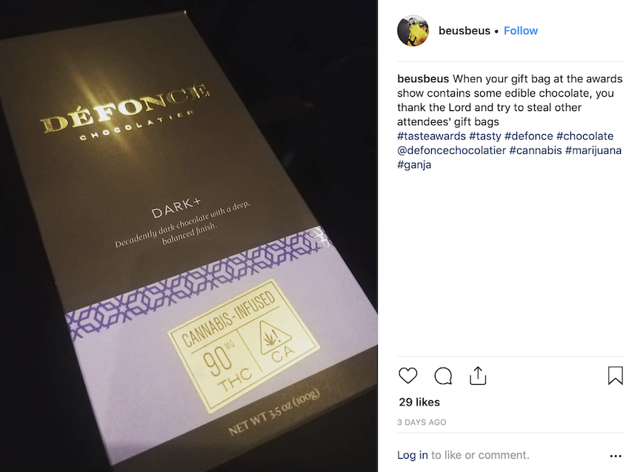Open comments with the speech bubble icon
This screenshot has width=640, height=472.
click(443, 376)
